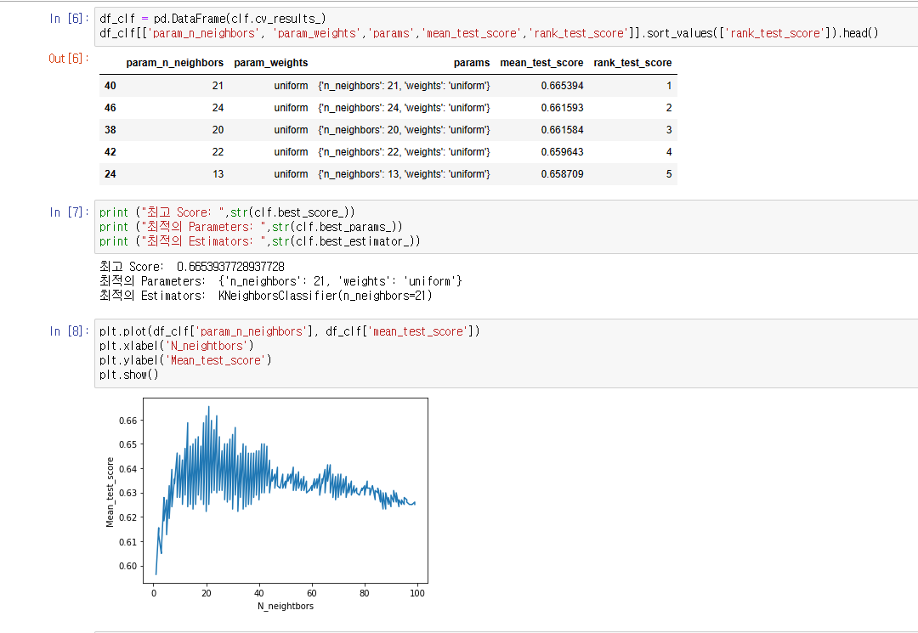This screenshot has width=918, height=633.
Task: Click the 최고 Score output line
Action: click(x=192, y=267)
